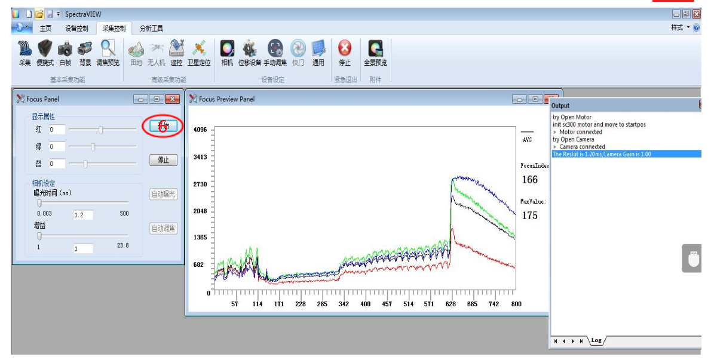Click the 白帧 white frame camera icon
Viewport: 714px width, 363px height.
coord(65,49)
